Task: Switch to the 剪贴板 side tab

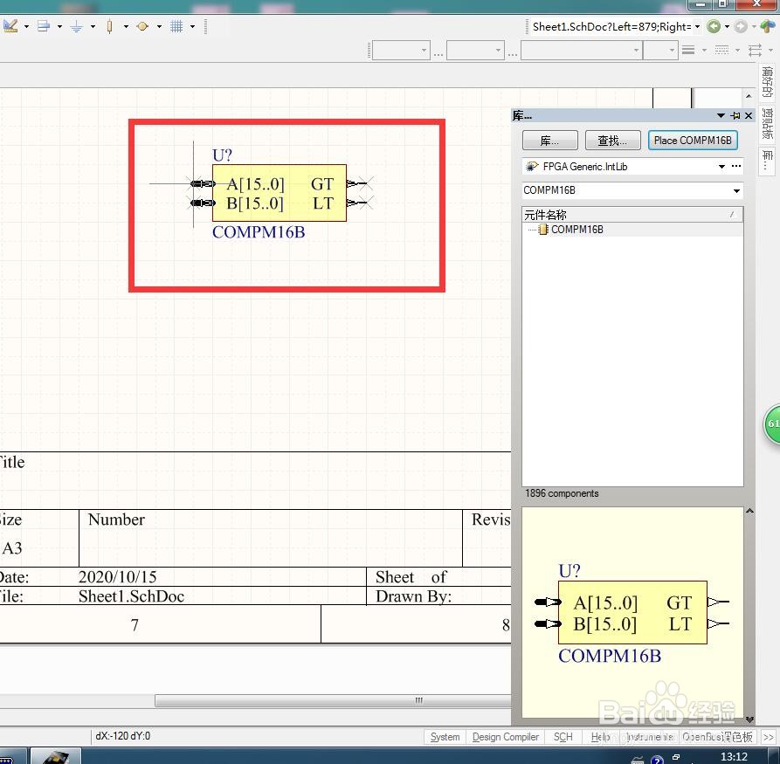Action: click(x=767, y=124)
